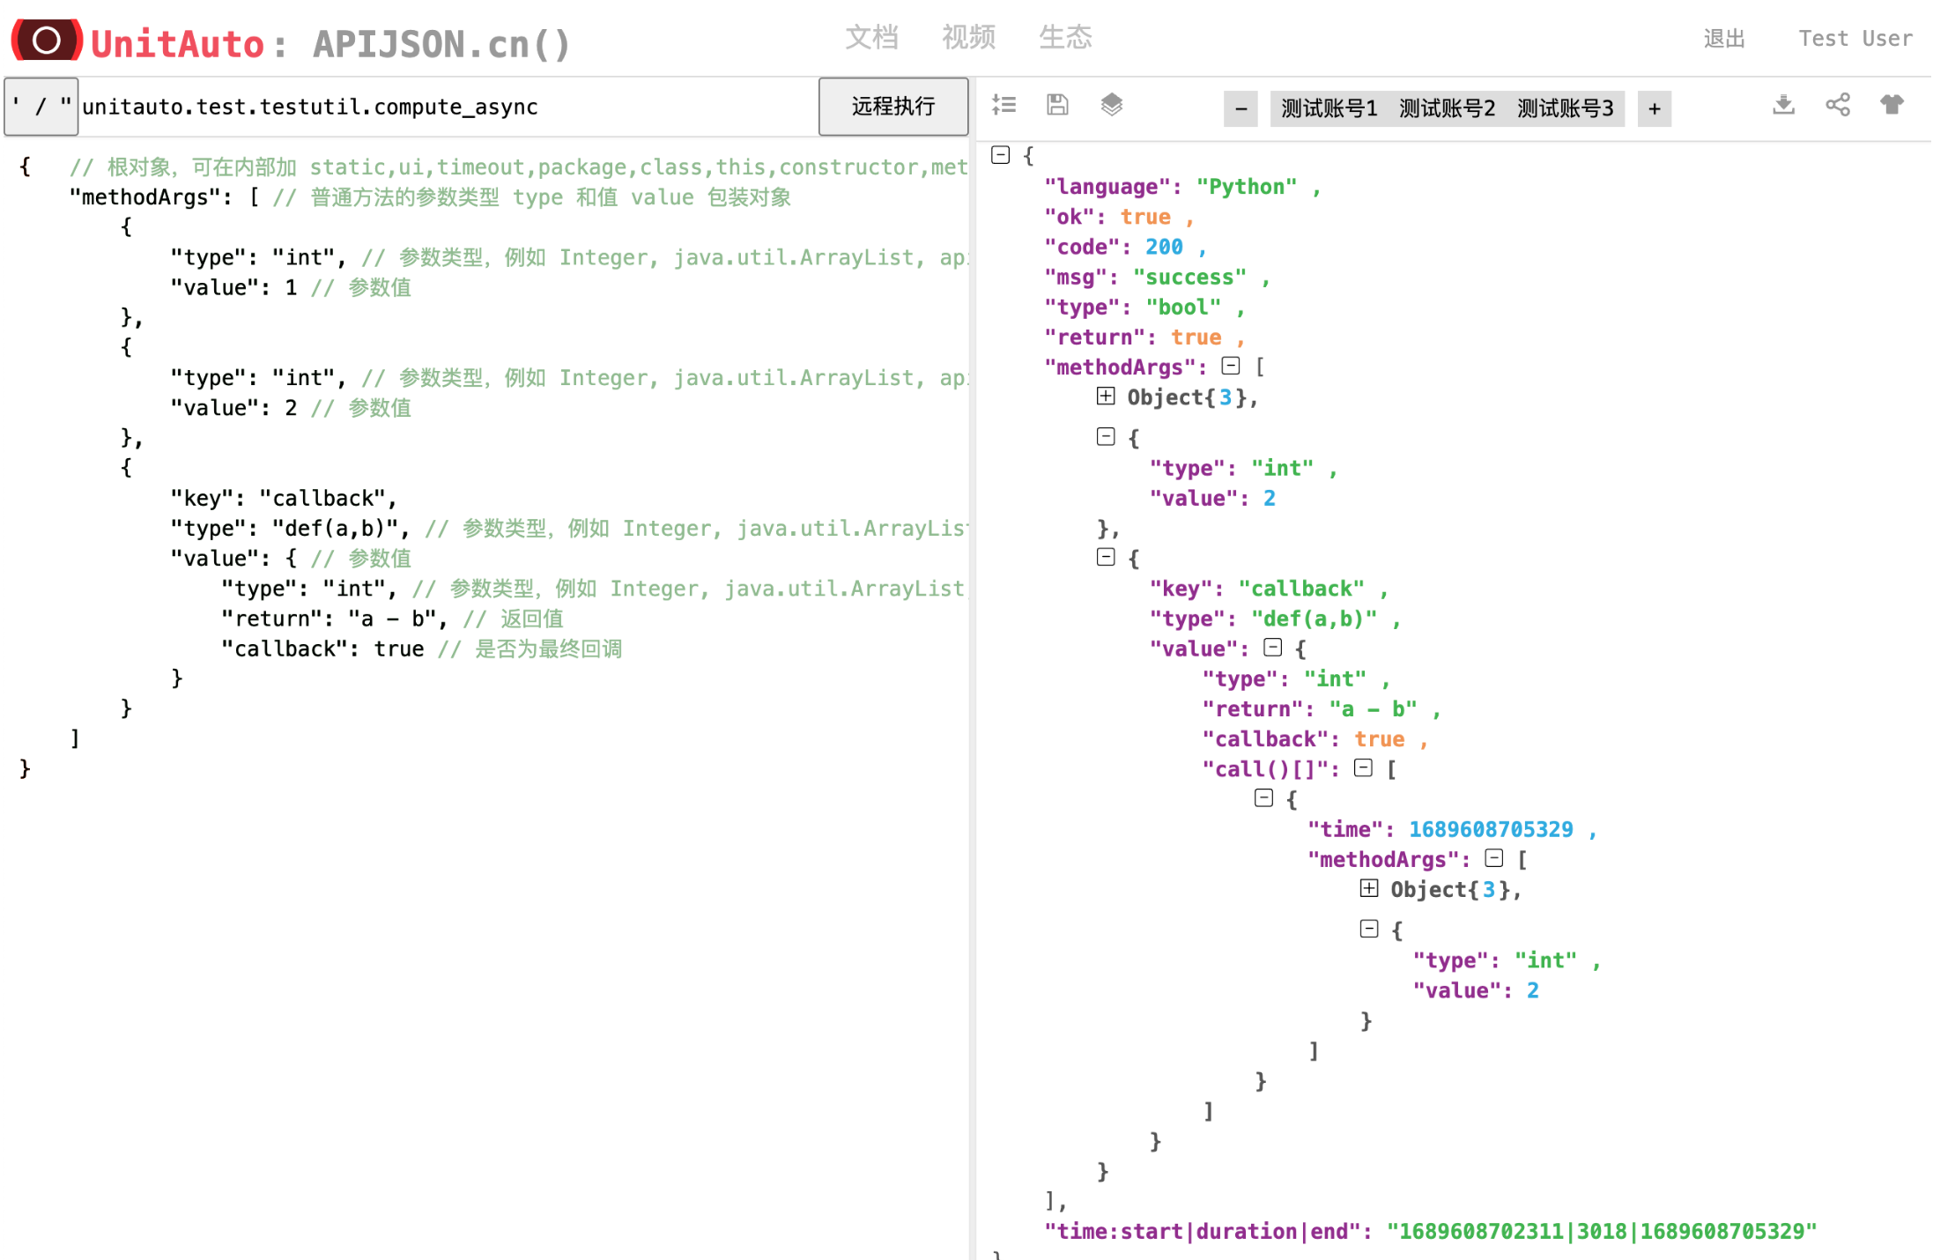Save the current test case via floppy icon

1057,104
